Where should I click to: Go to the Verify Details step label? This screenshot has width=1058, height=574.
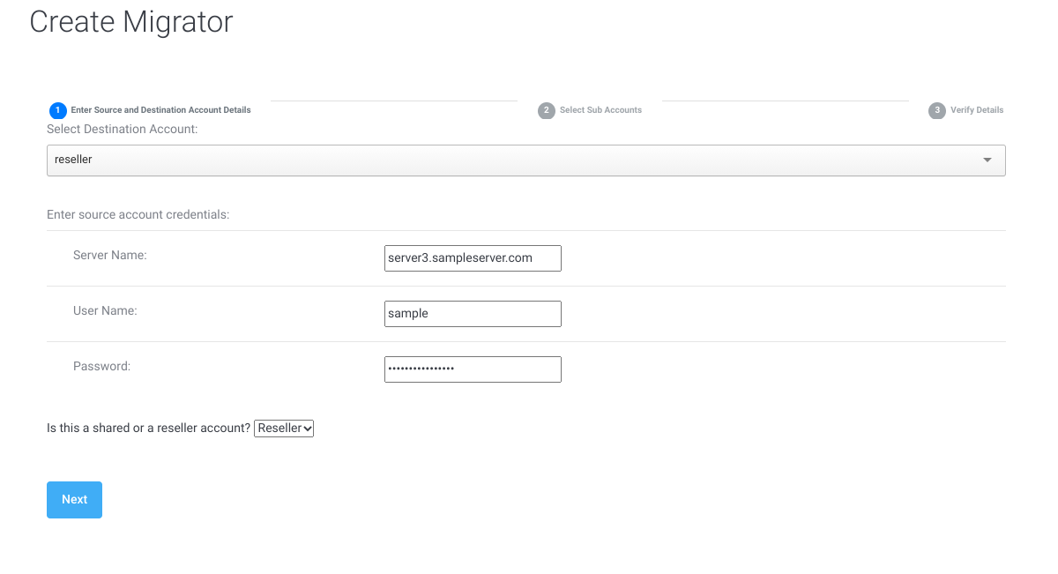[x=977, y=110]
